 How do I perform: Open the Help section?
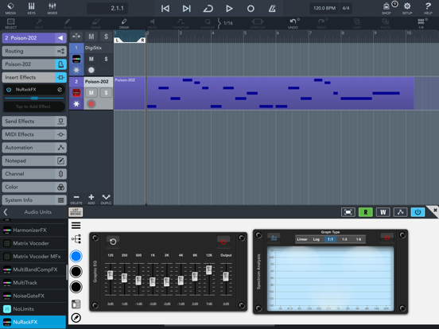(428, 8)
